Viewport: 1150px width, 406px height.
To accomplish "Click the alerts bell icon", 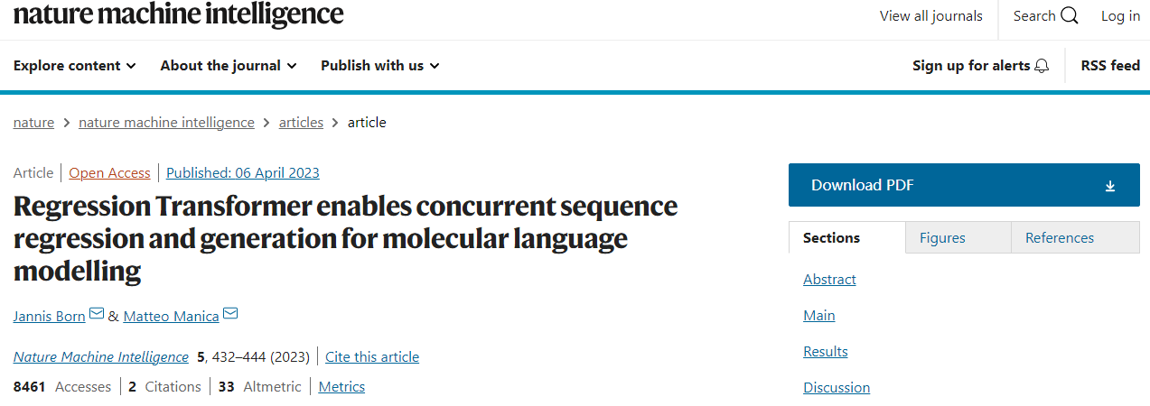I will click(x=1042, y=66).
